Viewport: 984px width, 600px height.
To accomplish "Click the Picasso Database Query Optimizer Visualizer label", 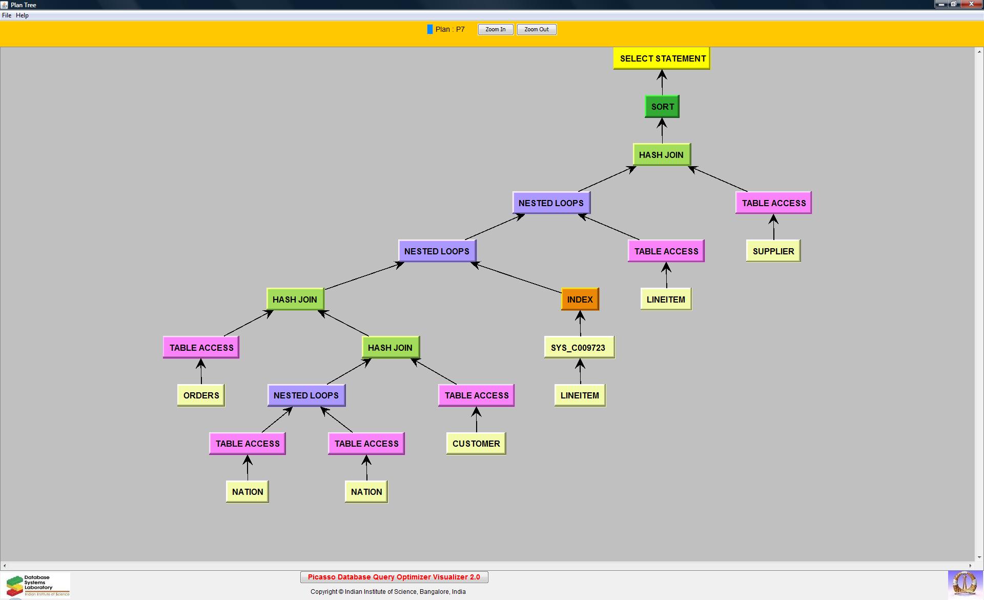I will tap(394, 577).
